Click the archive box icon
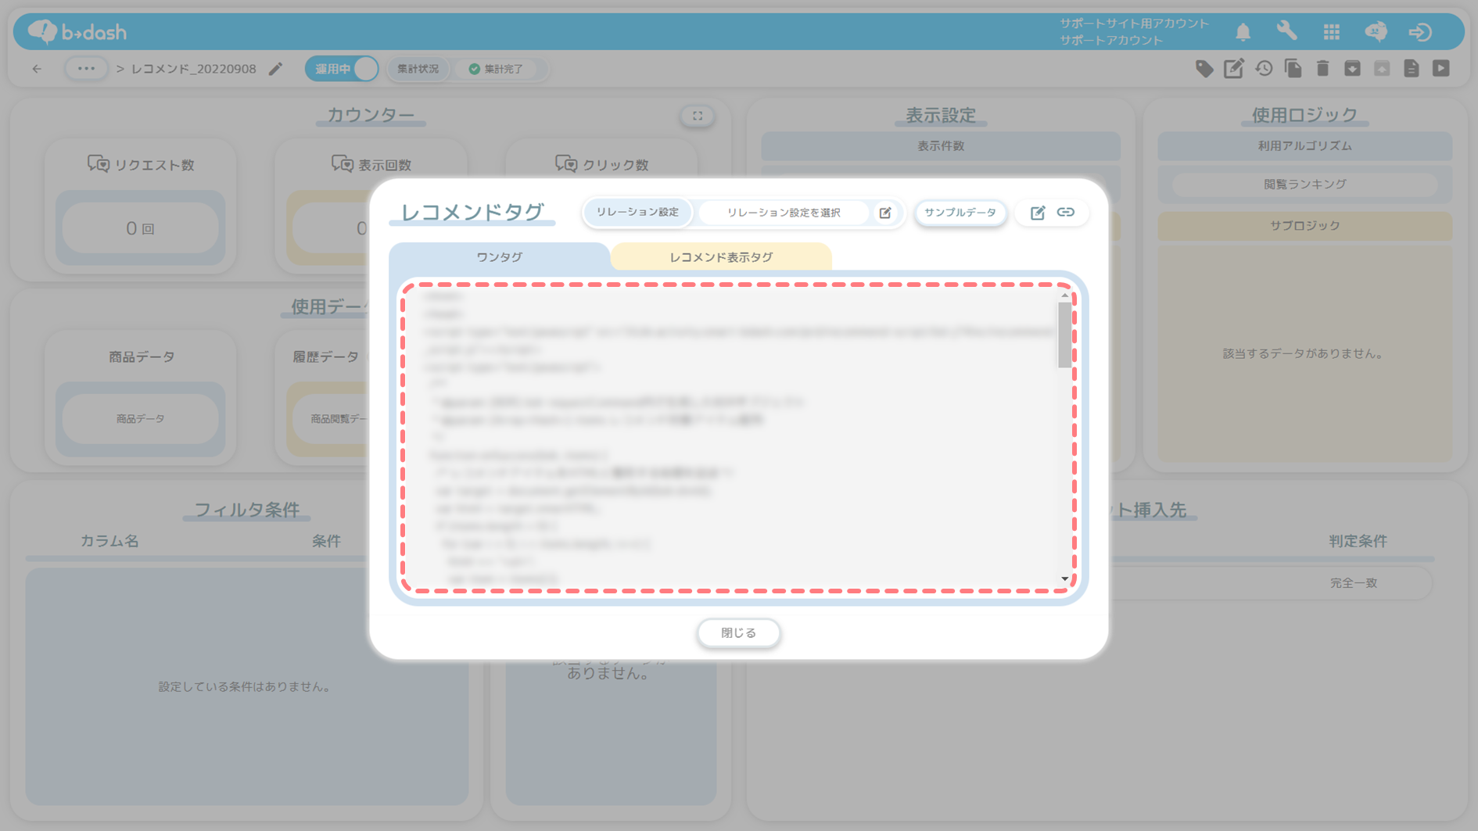This screenshot has height=831, width=1478. click(1352, 69)
